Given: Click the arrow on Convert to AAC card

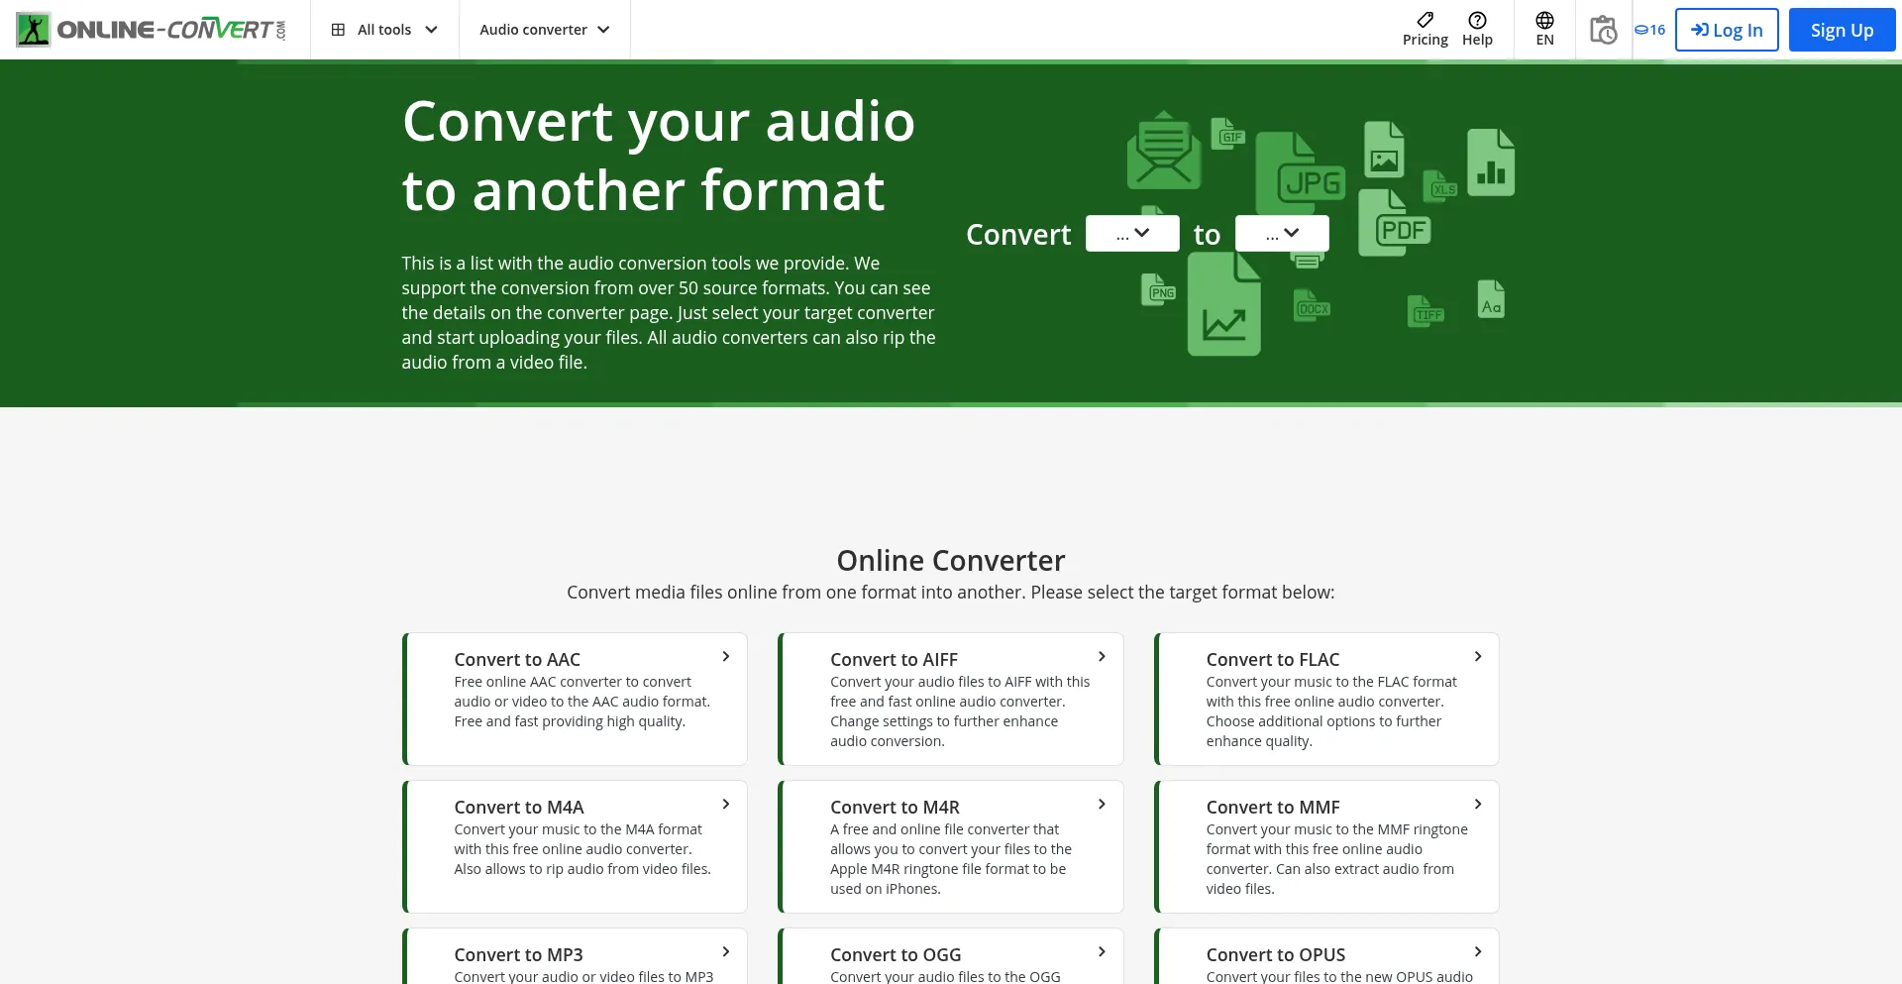Looking at the screenshot, I should click(726, 656).
